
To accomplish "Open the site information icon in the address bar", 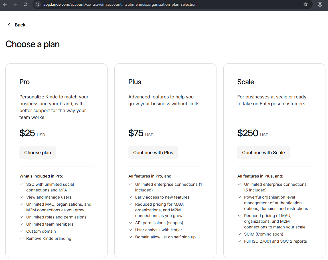I will 38,4.
